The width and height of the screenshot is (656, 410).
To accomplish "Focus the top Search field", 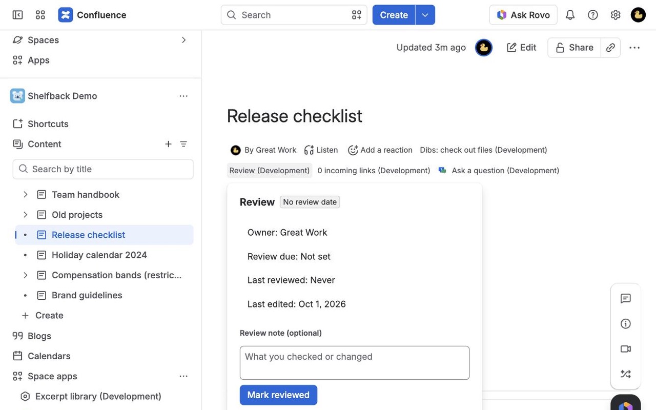I will pos(294,15).
